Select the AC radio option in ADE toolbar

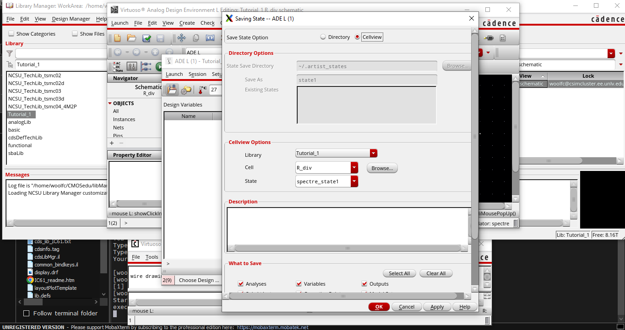click(115, 64)
